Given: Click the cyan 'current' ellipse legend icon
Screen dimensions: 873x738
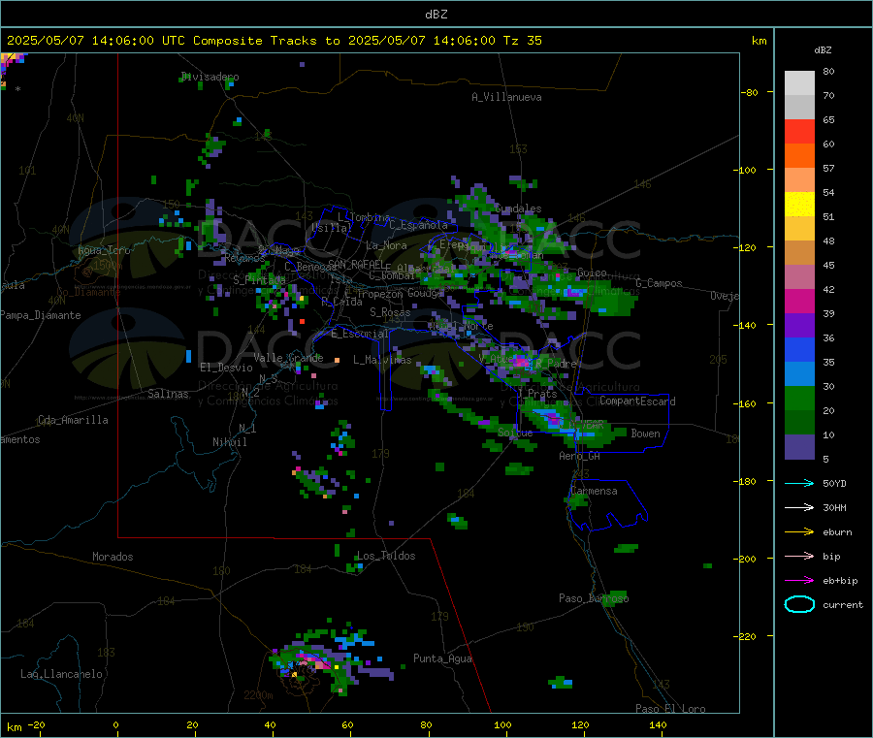Looking at the screenshot, I should pyautogui.click(x=799, y=604).
